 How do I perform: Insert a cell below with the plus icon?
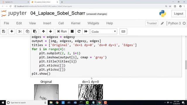point(12,32)
